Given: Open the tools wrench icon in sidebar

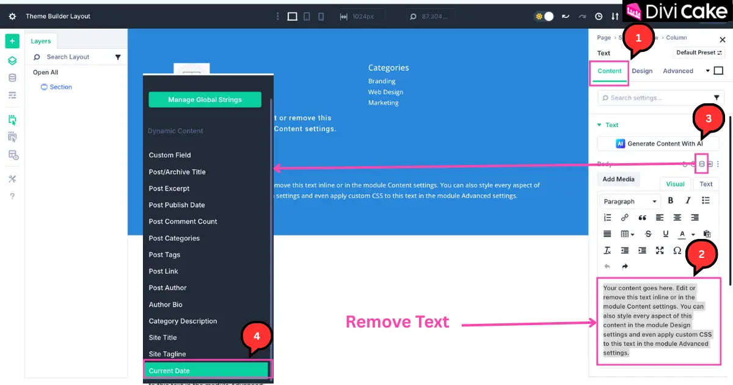Looking at the screenshot, I should point(12,178).
